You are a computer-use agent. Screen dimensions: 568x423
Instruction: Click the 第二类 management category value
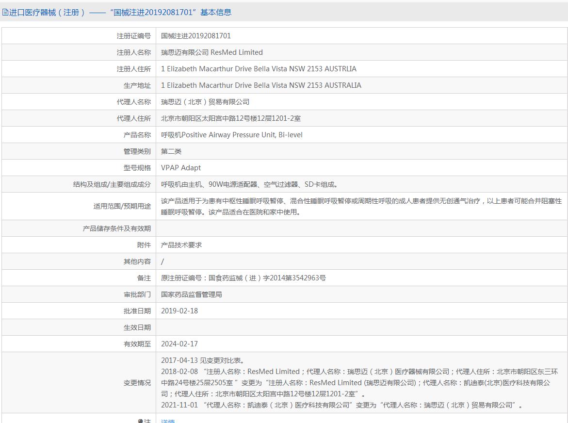171,151
